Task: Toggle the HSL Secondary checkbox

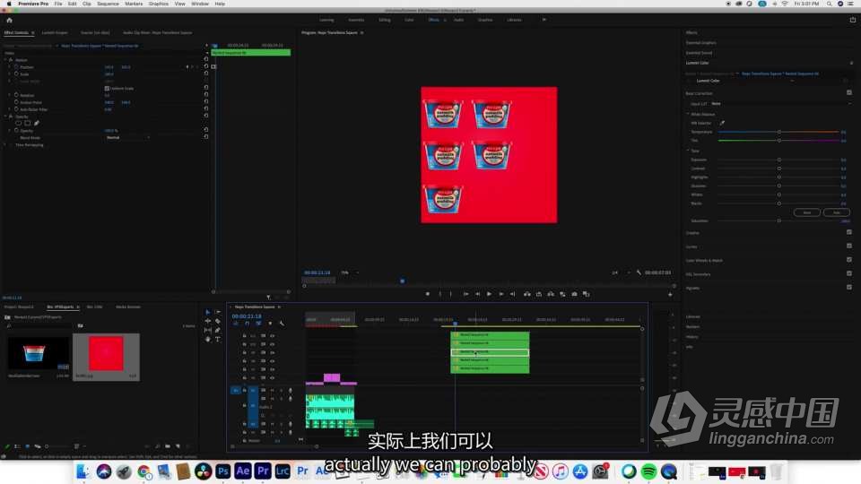Action: [849, 273]
